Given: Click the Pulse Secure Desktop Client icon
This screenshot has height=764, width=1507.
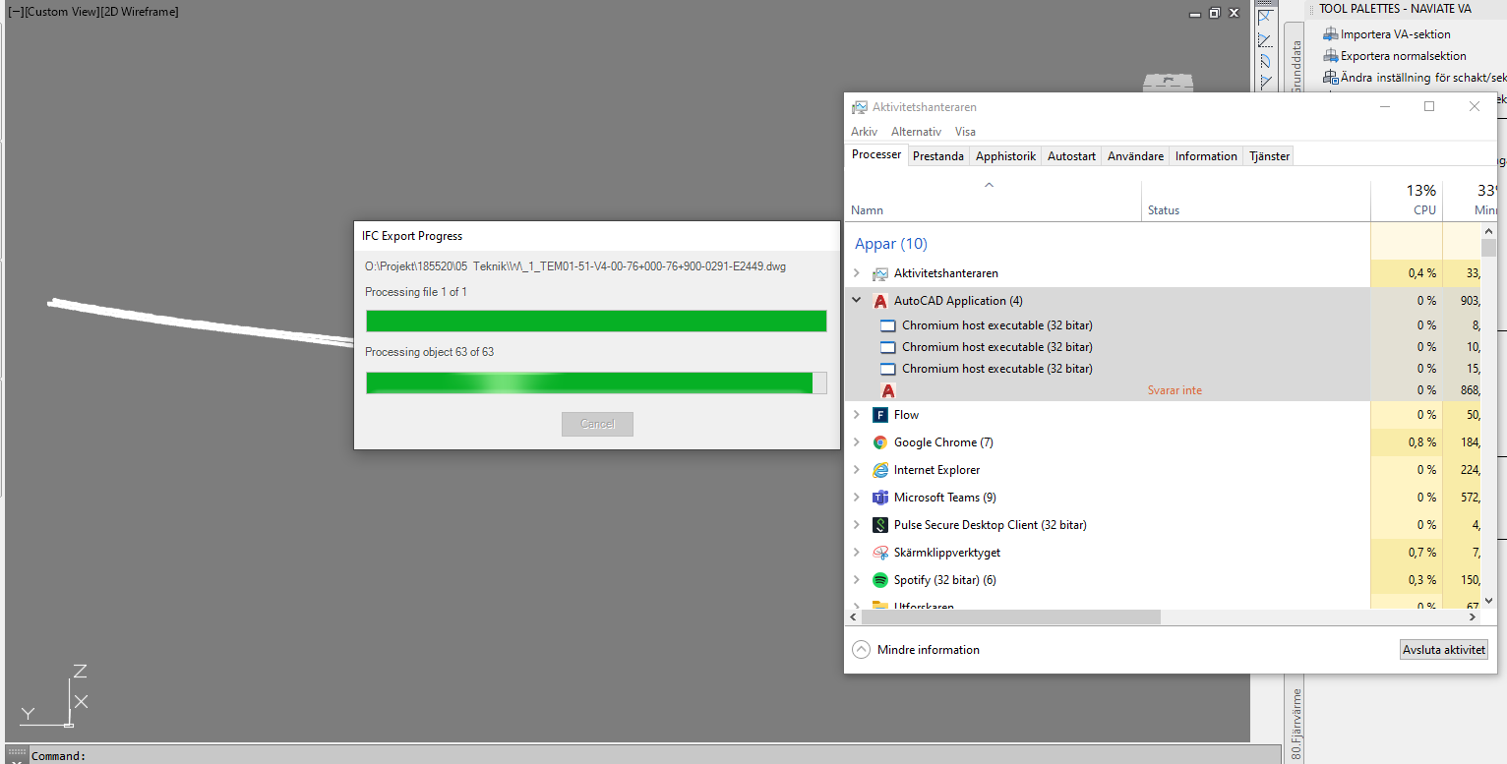Looking at the screenshot, I should (879, 524).
